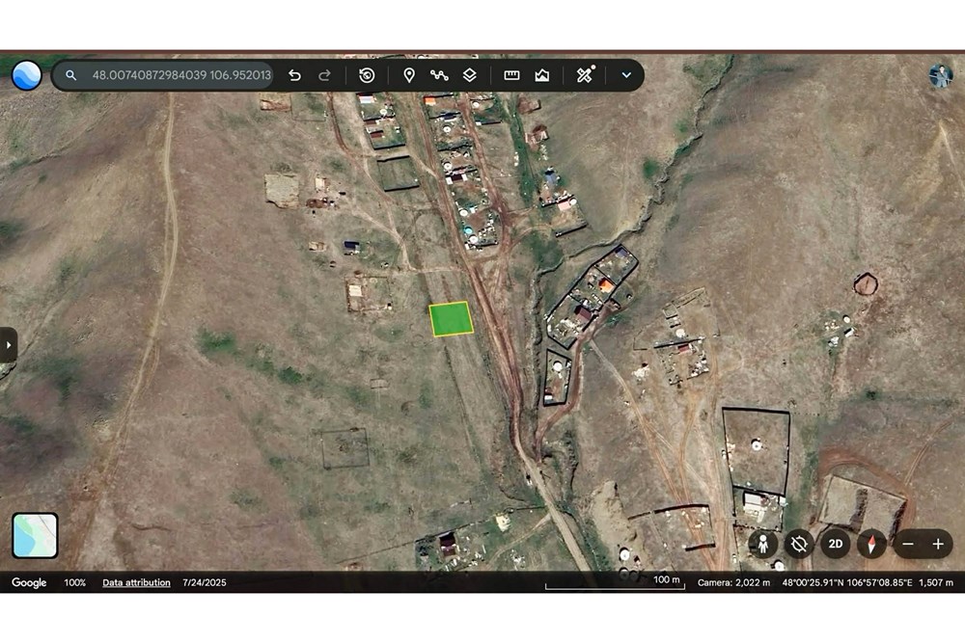This screenshot has height=643, width=965.
Task: Toggle the 2D view mode
Action: pos(835,544)
